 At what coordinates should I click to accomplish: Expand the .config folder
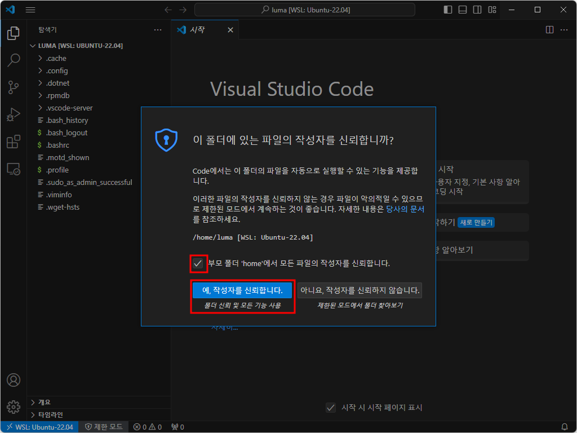pos(99,70)
